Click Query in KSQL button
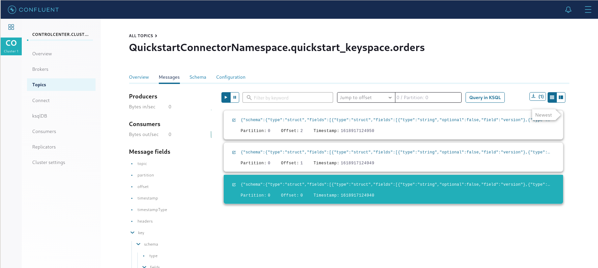 (485, 97)
